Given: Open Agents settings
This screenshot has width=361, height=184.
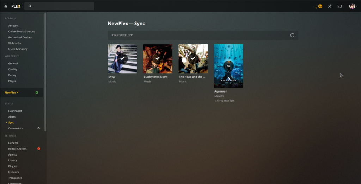Looking at the screenshot, I should (12, 154).
